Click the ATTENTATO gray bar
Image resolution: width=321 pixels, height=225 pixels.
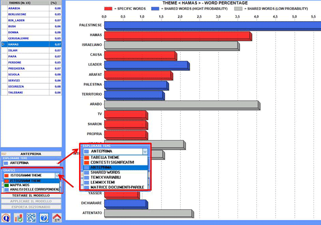pos(149,214)
